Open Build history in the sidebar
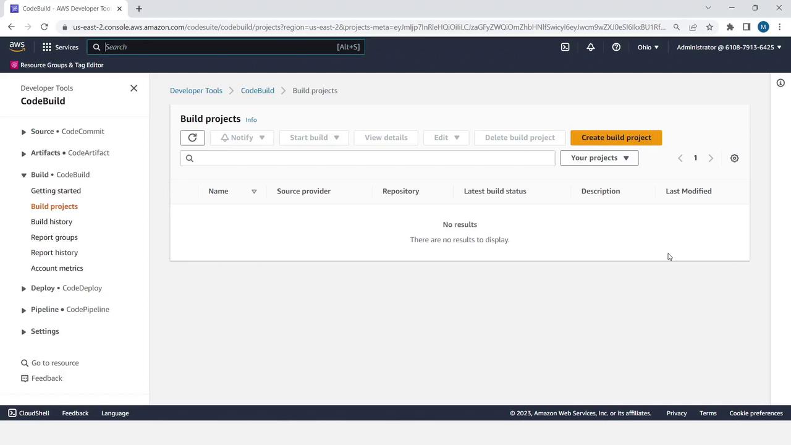 (x=51, y=222)
